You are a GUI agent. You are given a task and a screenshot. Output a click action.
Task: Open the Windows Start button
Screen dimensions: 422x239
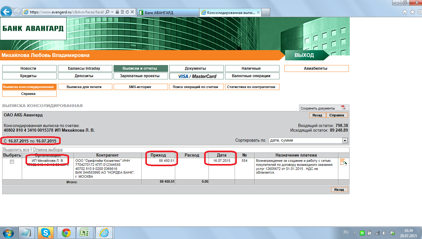8,232
